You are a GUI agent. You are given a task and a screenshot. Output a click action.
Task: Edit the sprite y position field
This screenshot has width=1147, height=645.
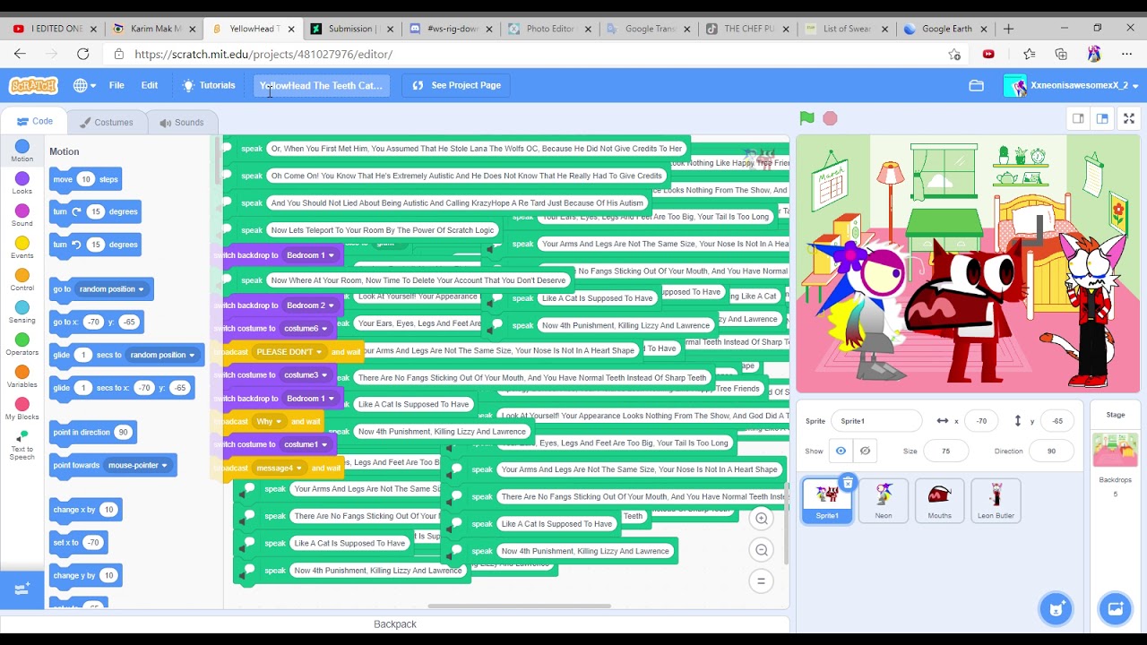point(1058,421)
